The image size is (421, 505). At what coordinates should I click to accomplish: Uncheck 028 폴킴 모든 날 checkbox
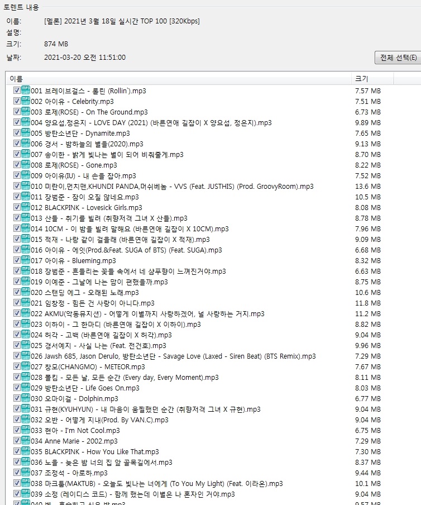point(17,378)
